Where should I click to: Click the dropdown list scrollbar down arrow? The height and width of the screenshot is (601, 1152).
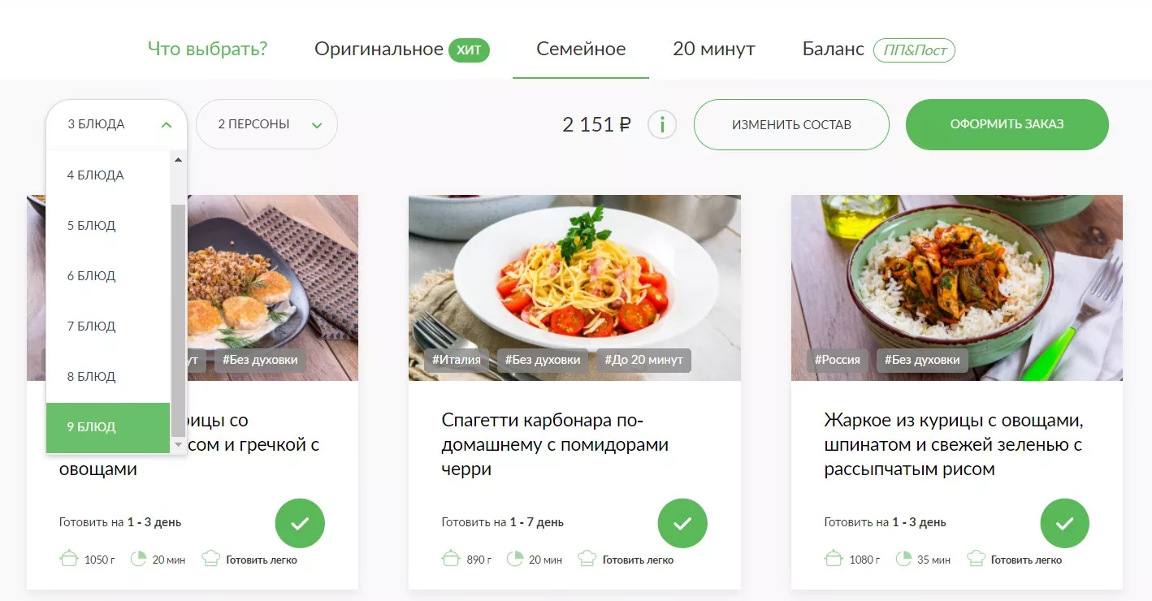(178, 445)
